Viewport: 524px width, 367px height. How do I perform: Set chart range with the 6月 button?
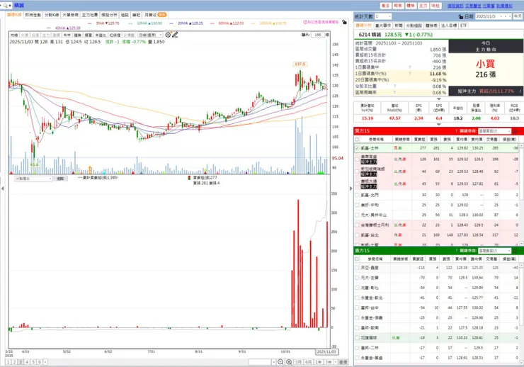pyautogui.click(x=309, y=362)
